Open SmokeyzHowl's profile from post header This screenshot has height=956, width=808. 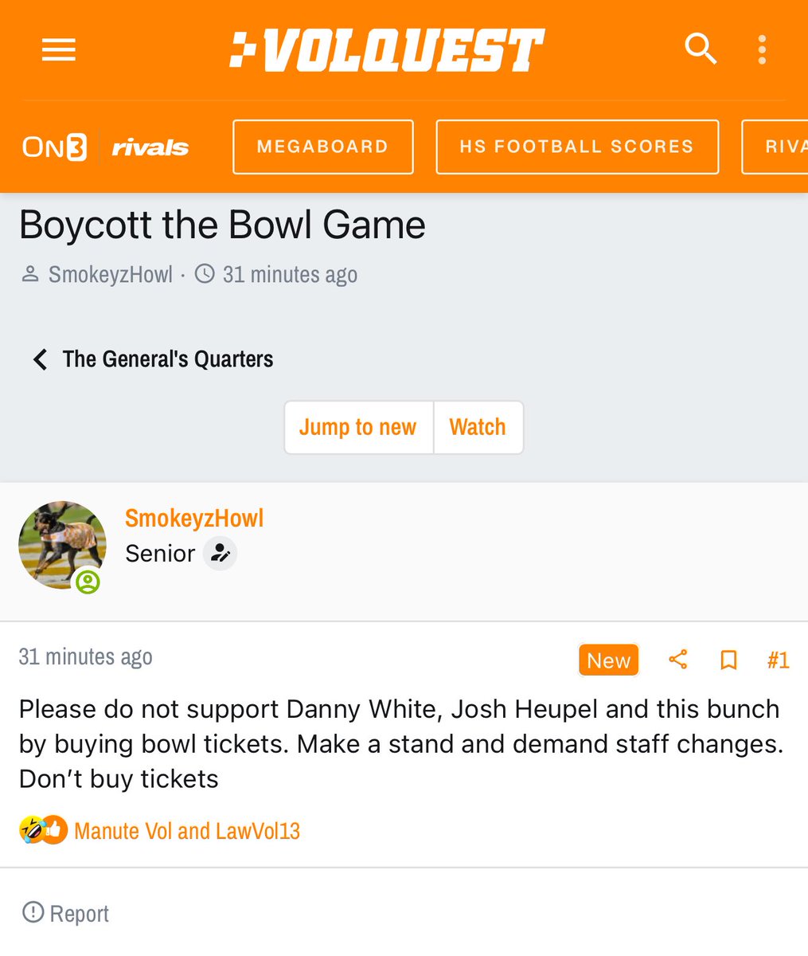pyautogui.click(x=194, y=519)
